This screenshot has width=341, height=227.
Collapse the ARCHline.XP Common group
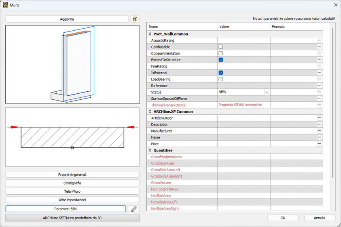(x=150, y=111)
